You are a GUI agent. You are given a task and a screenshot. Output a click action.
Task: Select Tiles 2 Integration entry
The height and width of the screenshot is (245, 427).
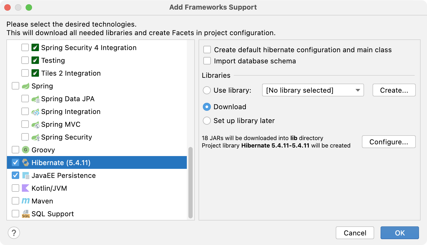(71, 73)
